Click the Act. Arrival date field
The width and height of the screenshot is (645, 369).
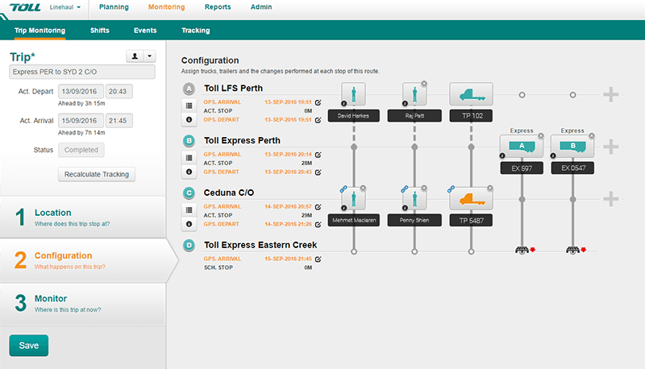[x=81, y=121]
